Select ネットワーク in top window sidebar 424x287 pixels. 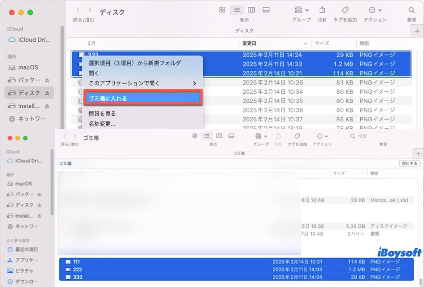tap(27, 118)
